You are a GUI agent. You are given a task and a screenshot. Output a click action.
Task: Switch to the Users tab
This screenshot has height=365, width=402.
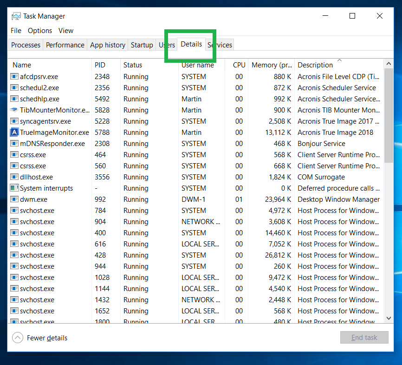[x=167, y=45]
